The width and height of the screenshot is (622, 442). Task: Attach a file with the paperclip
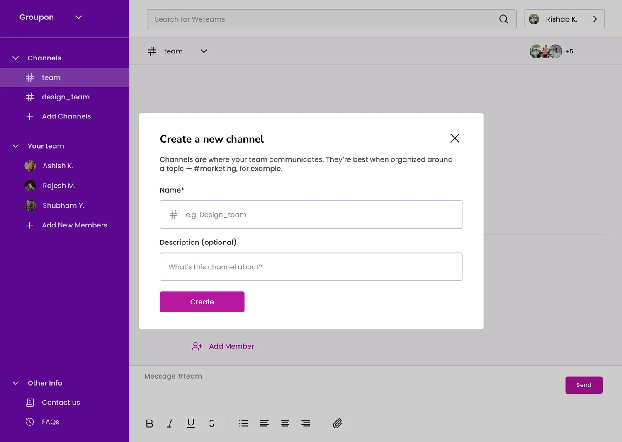tap(338, 423)
